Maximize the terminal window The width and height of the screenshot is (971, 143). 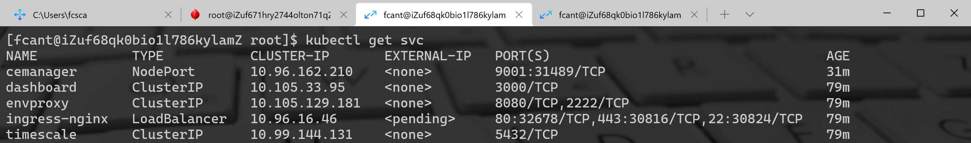[920, 13]
